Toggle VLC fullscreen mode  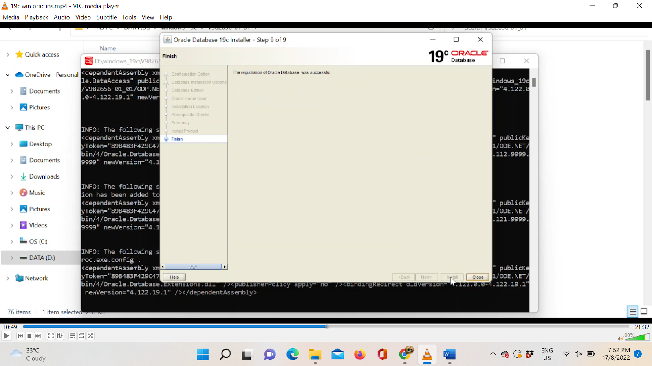[x=51, y=336]
